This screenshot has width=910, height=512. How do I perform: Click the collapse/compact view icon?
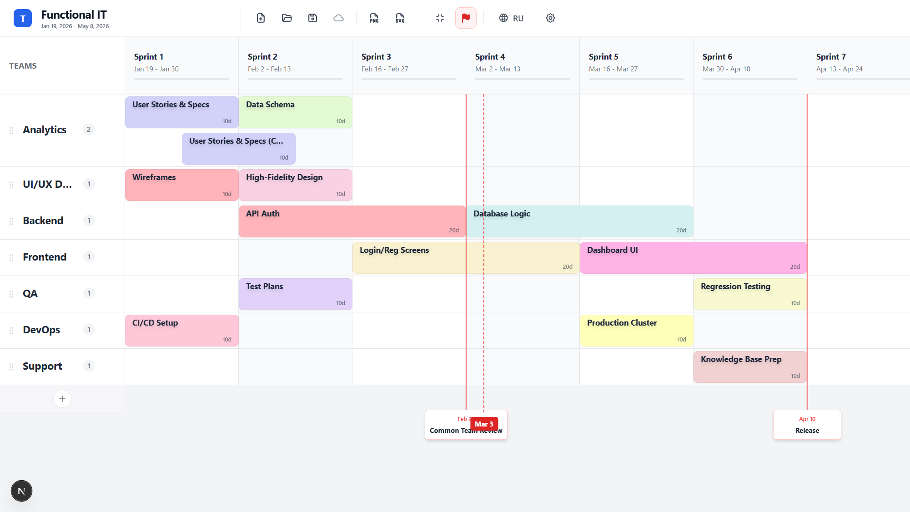point(440,18)
